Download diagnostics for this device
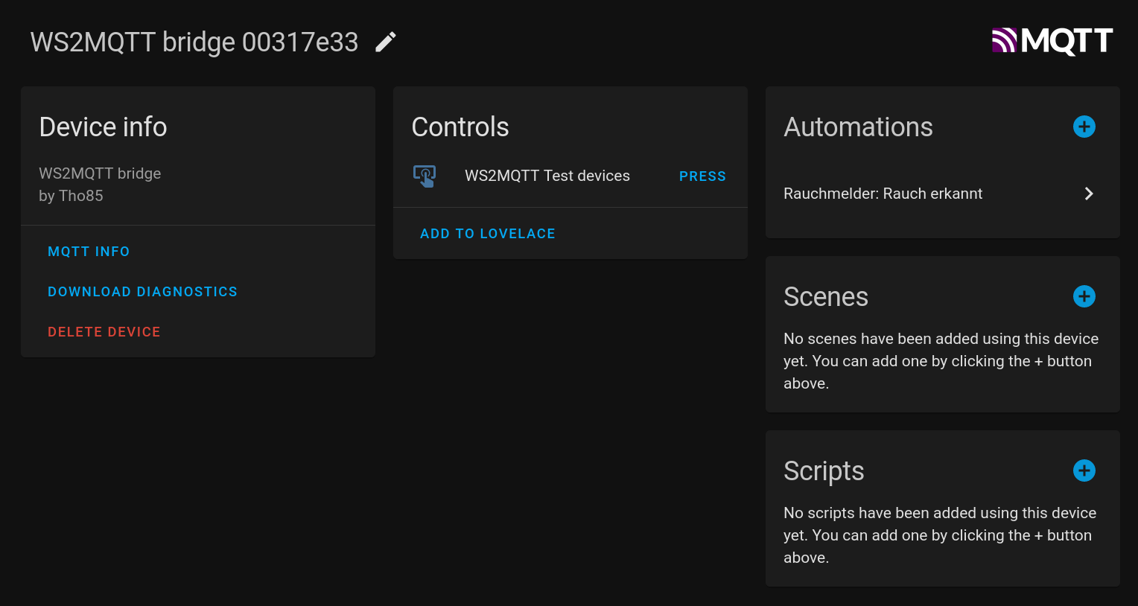This screenshot has height=606, width=1138. (x=142, y=292)
